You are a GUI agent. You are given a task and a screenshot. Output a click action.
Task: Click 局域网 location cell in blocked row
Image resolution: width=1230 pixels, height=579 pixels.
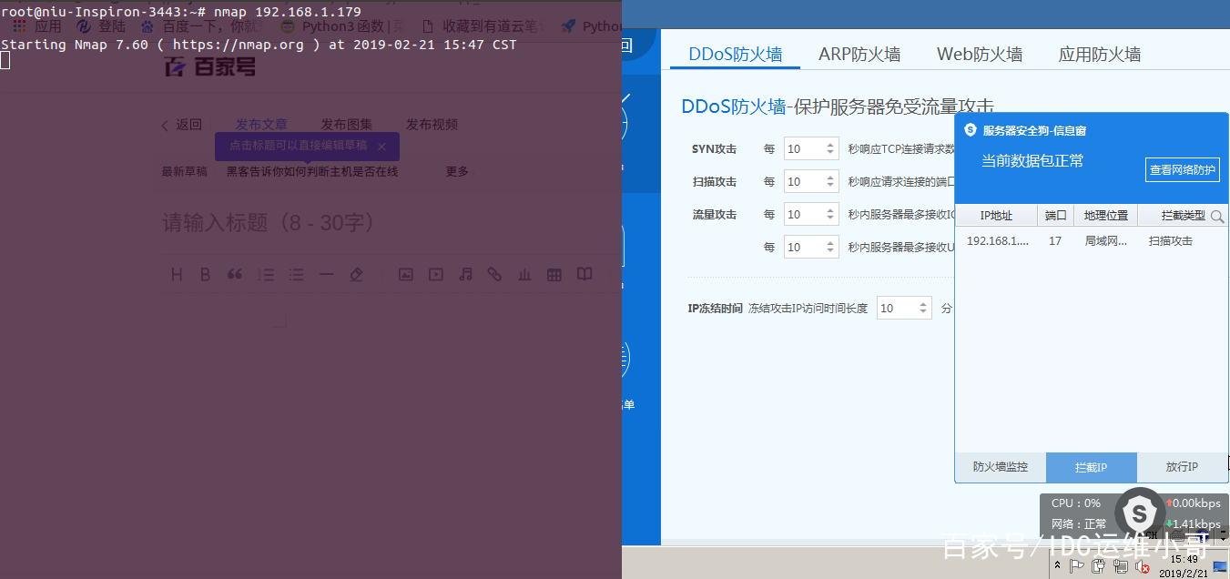pos(1106,241)
